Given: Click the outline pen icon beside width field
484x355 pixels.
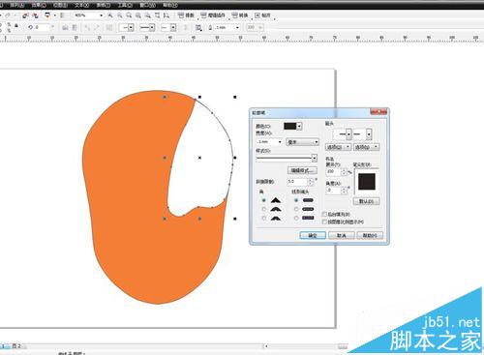Looking at the screenshot, I should coord(210,27).
